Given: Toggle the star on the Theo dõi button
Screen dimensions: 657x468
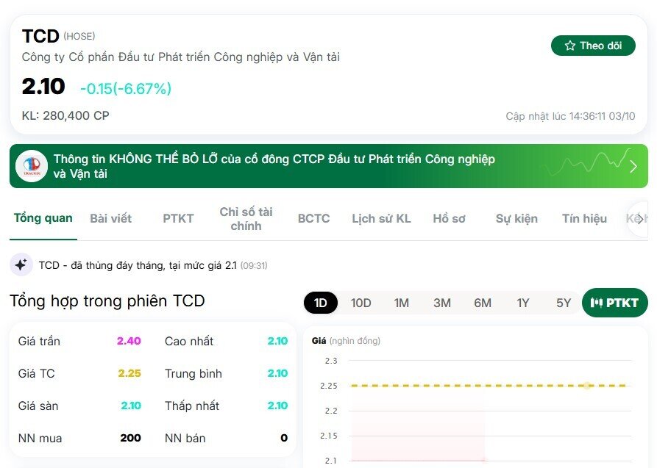Looking at the screenshot, I should (x=570, y=45).
